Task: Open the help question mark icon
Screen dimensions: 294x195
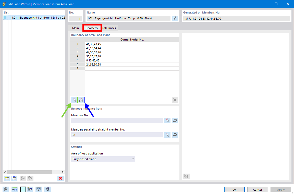Action: click(x=6, y=189)
